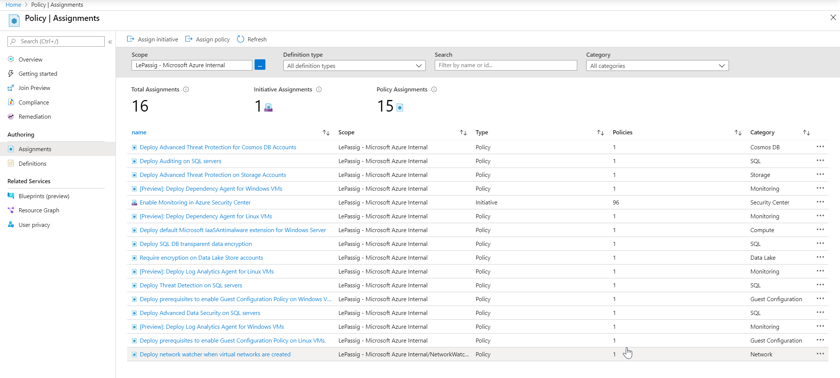
Task: Collapse the sidebar with the double-chevron icon
Action: click(x=110, y=42)
